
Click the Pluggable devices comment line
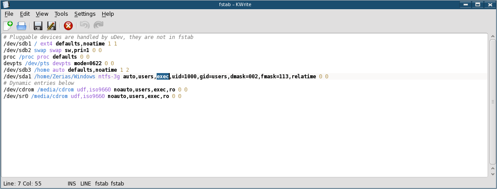(98, 38)
